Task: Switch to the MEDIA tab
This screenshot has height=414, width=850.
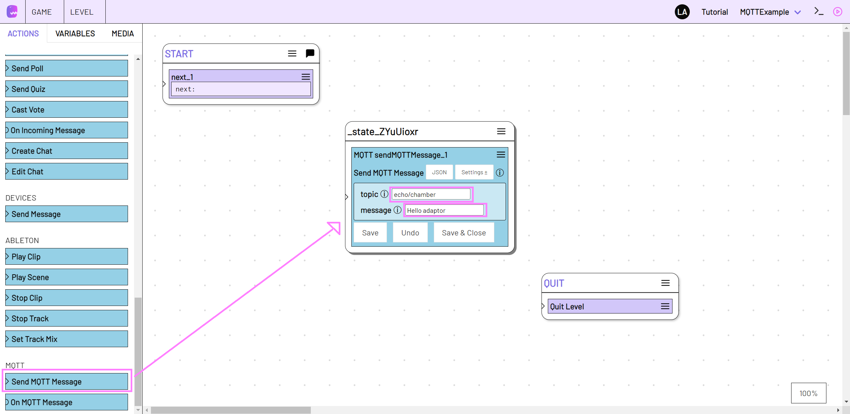Action: coord(122,34)
